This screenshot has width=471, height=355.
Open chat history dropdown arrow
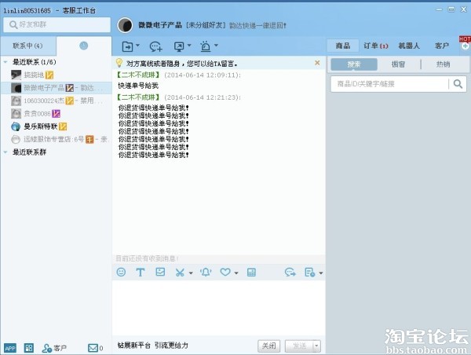(321, 273)
